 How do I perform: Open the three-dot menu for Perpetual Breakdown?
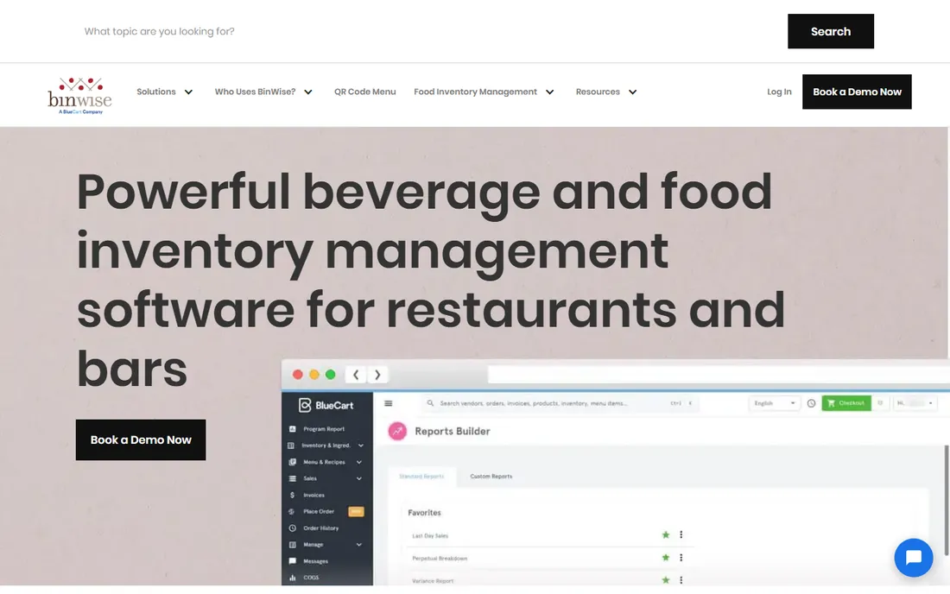point(681,558)
